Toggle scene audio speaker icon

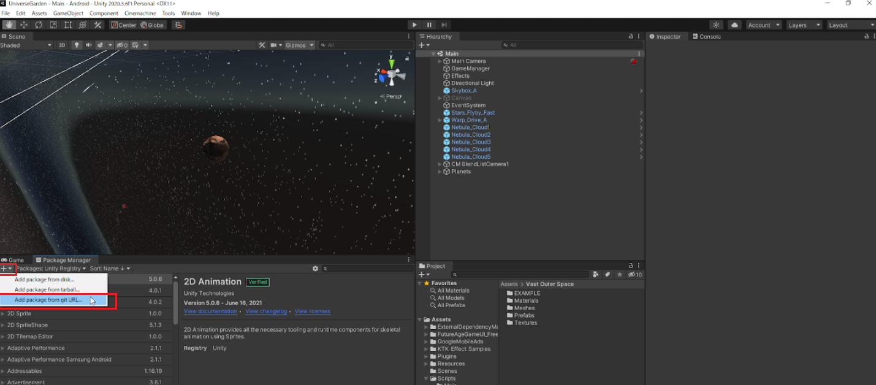(88, 45)
